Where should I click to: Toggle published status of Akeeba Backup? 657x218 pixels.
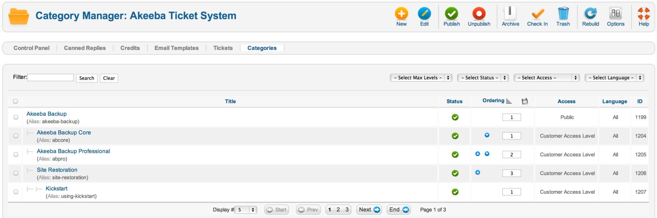[x=455, y=117]
